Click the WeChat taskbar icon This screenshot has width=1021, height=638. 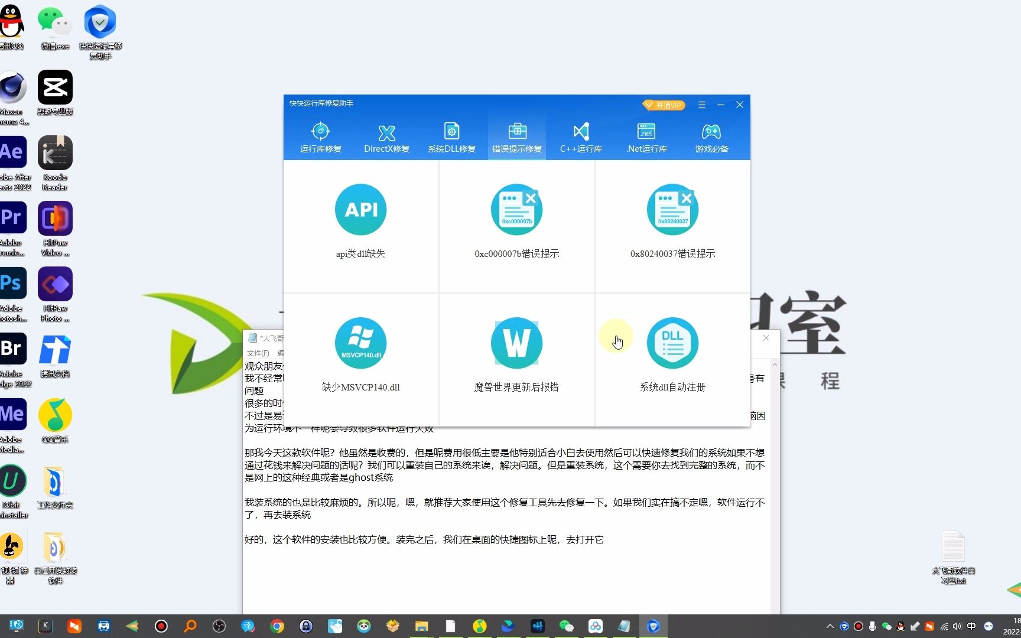click(x=566, y=626)
